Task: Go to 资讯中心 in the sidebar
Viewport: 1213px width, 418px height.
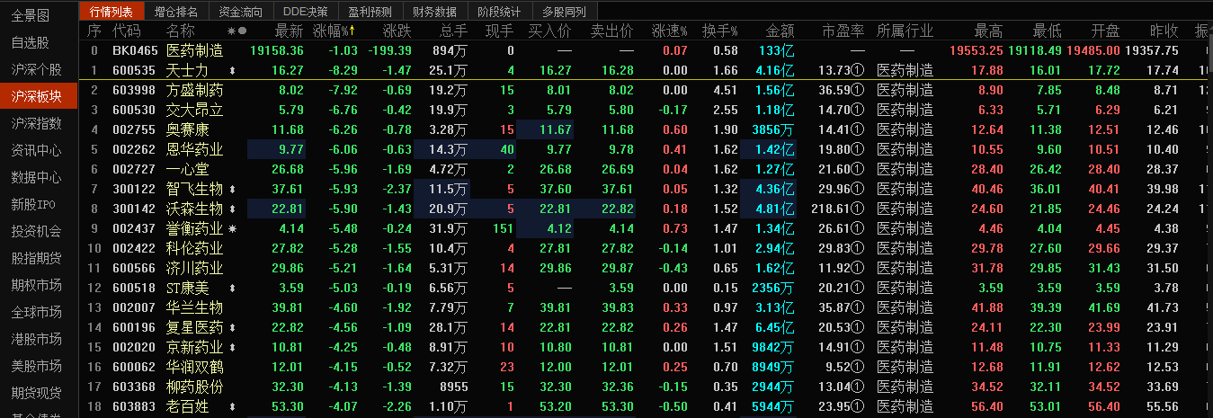Action: pos(37,150)
